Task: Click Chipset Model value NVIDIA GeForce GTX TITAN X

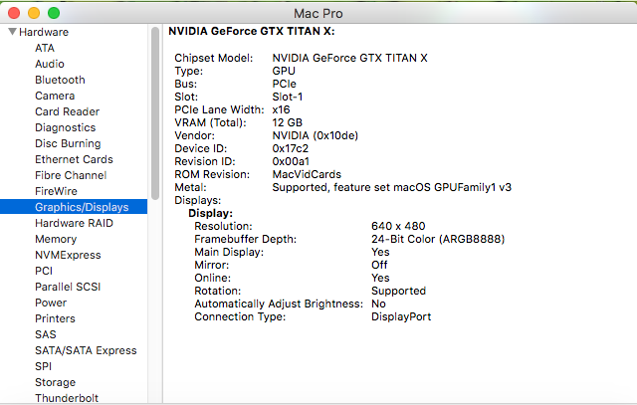Action: tap(349, 58)
